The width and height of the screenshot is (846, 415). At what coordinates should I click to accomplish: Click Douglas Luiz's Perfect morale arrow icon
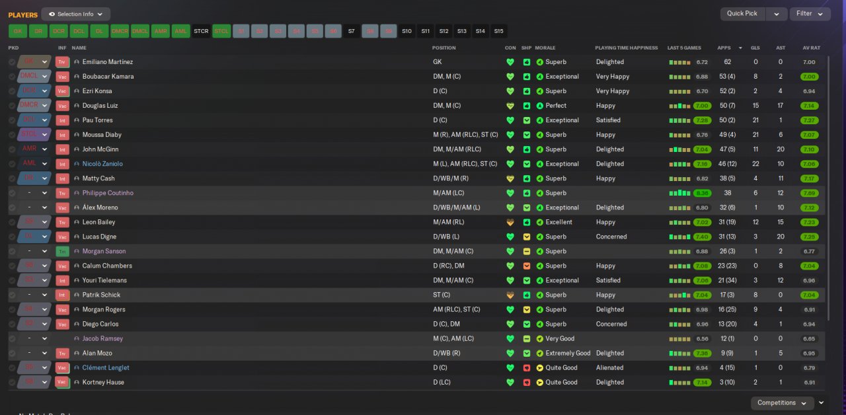point(539,106)
